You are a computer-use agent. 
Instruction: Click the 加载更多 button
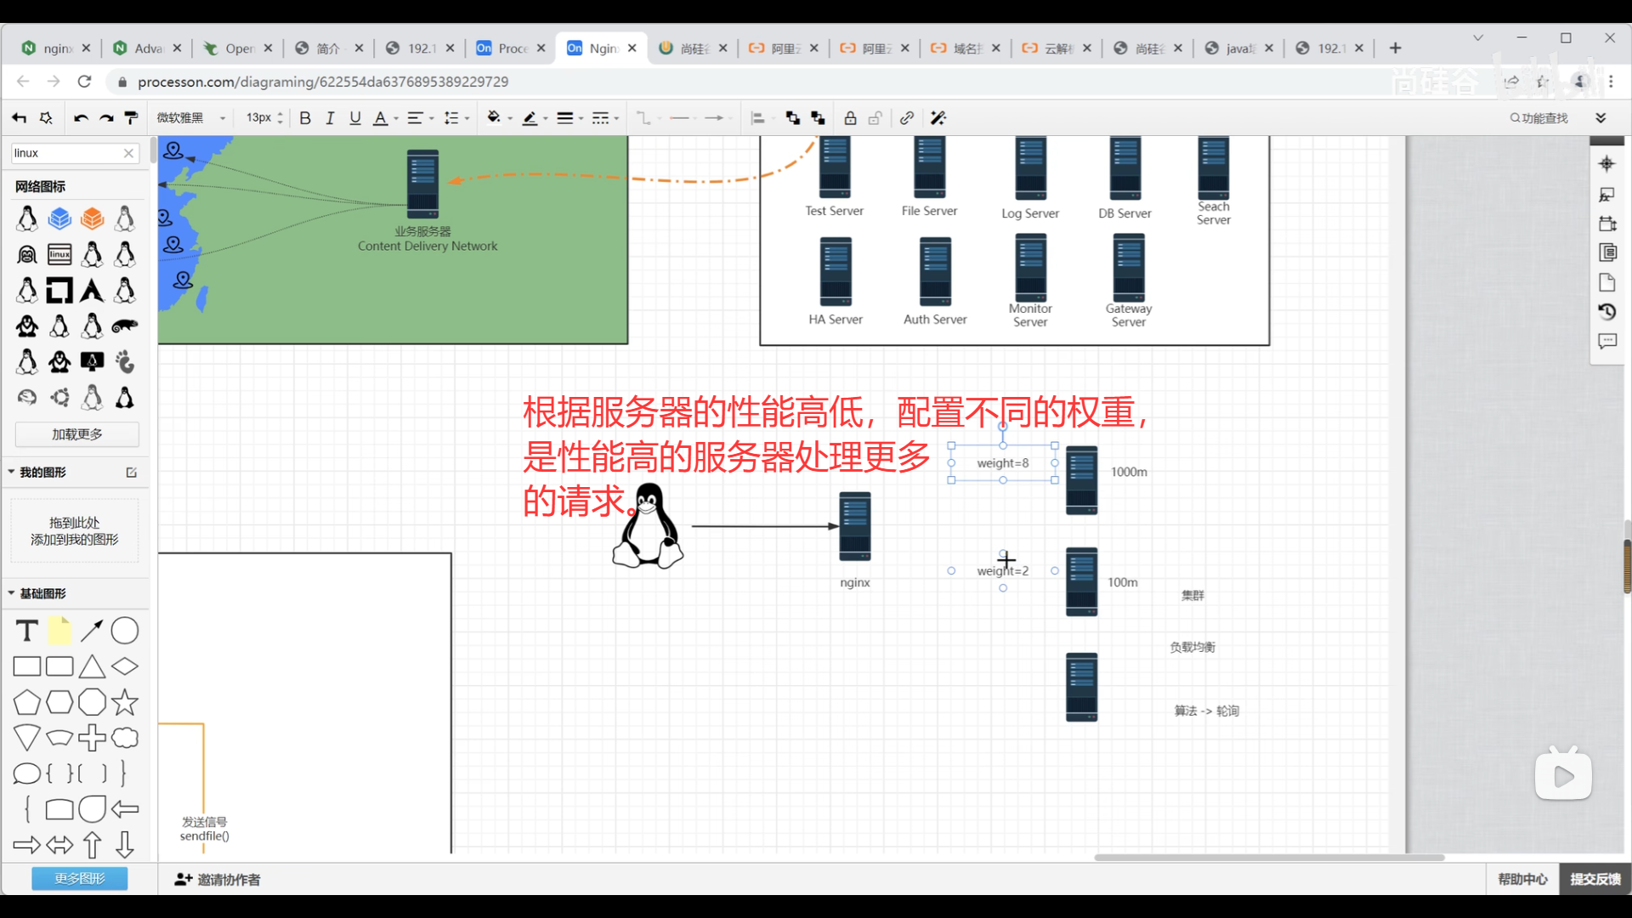pos(76,434)
